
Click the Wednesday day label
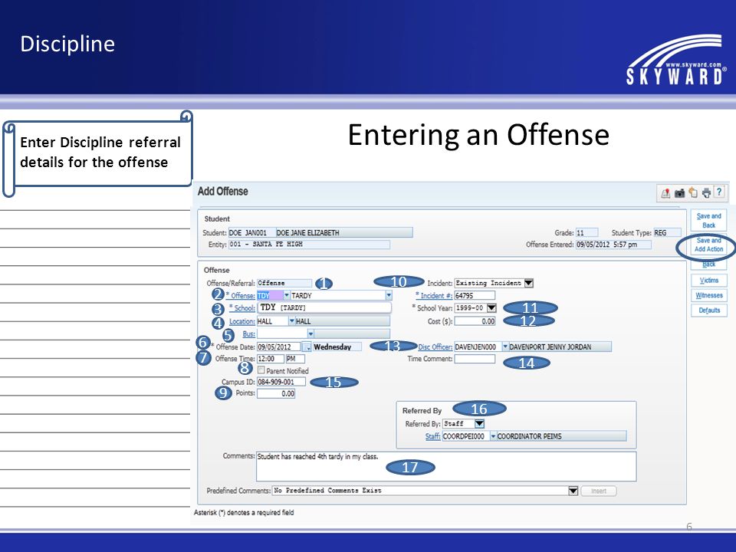337,347
